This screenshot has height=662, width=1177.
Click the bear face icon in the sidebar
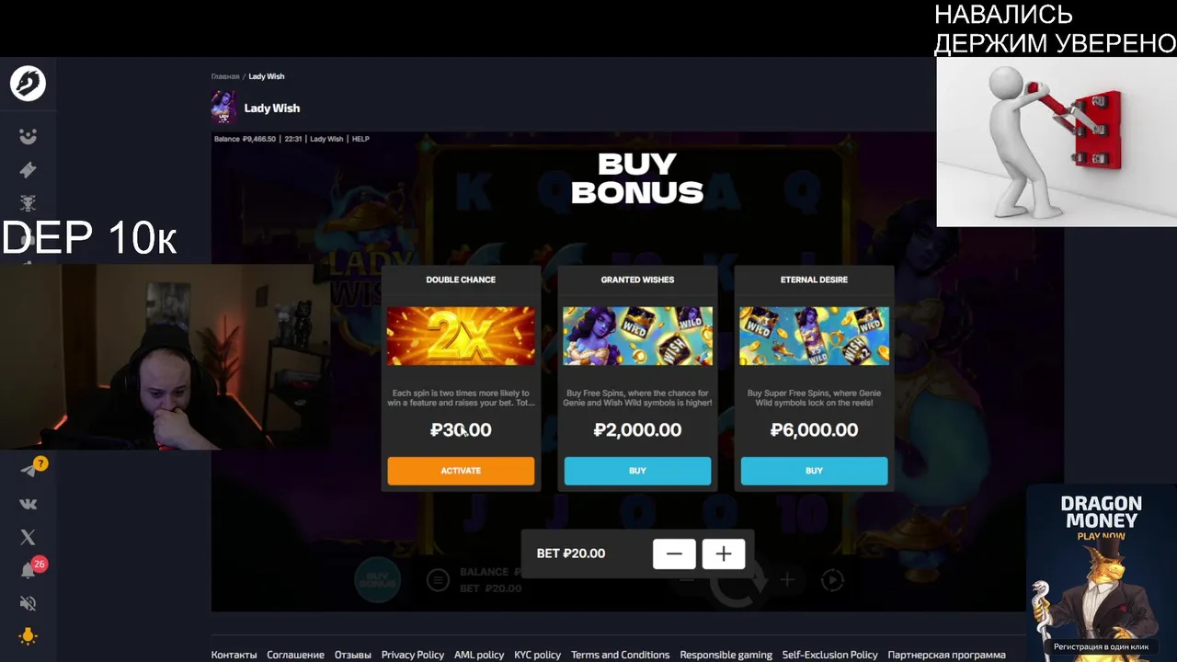[x=28, y=136]
